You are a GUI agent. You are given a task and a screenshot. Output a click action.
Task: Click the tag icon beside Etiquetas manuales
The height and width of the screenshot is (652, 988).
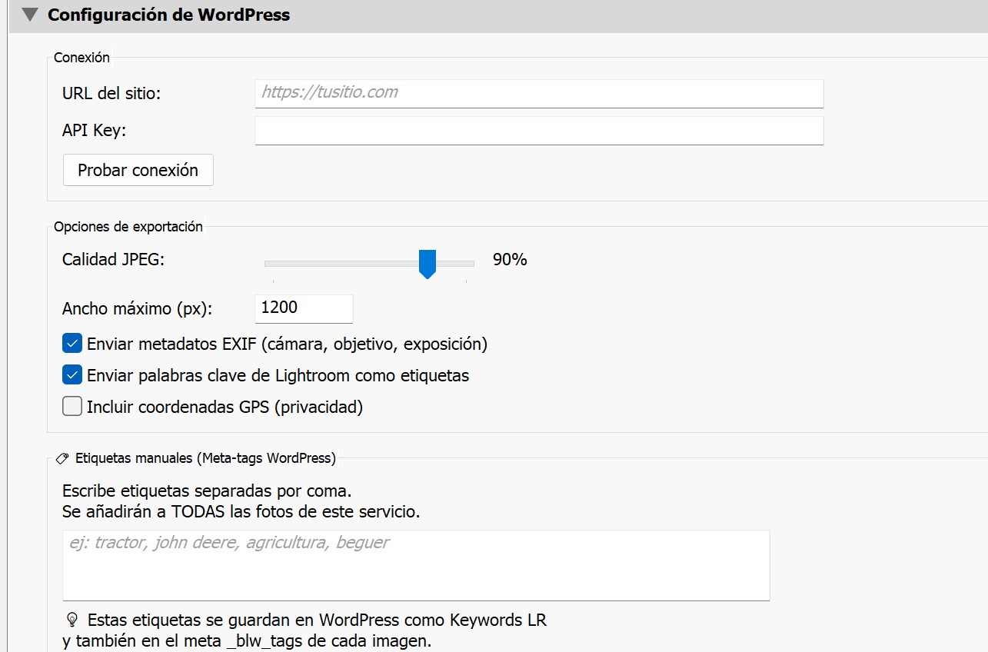coord(63,458)
